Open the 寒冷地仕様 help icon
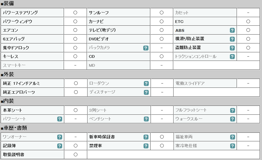The width and height of the screenshot is (262, 160). 233,146
